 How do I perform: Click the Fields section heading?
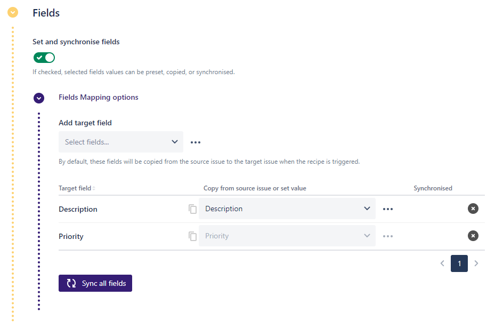coord(46,13)
